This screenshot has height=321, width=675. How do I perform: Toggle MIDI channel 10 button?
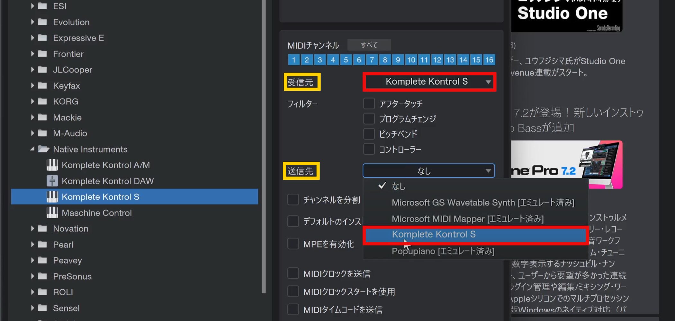pos(411,60)
